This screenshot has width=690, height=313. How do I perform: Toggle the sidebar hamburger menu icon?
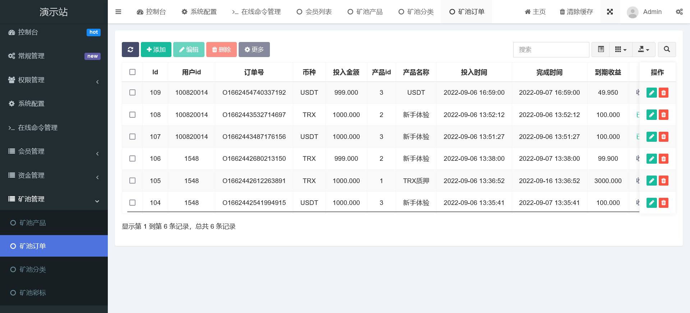[x=118, y=12]
